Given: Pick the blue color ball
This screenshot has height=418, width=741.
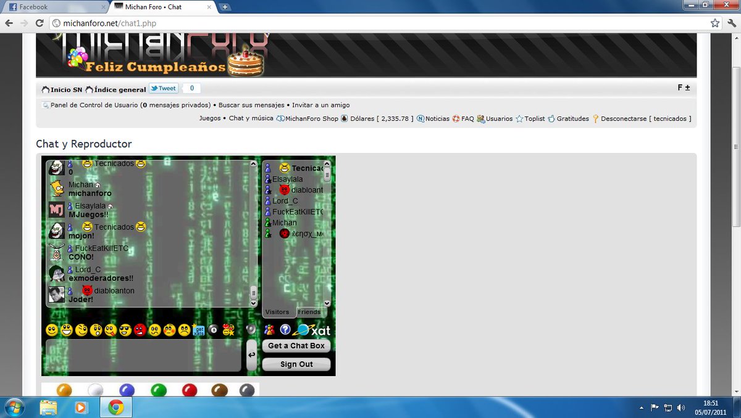Looking at the screenshot, I should coord(127,390).
